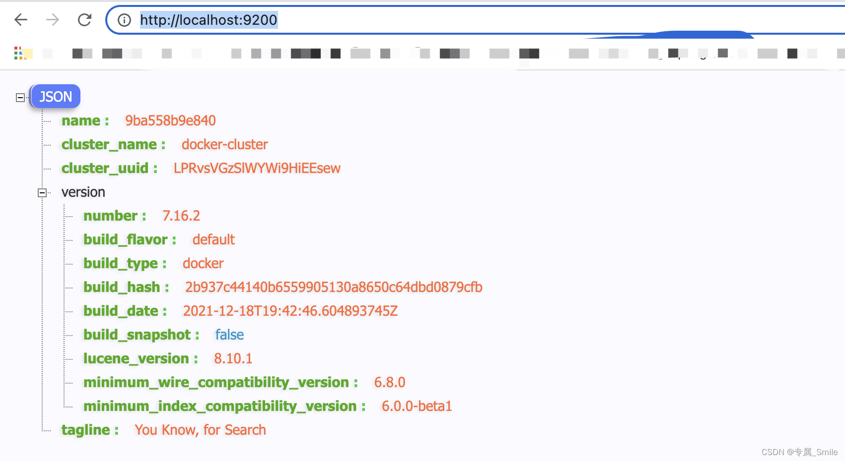
Task: Reload the localhost:9200 page
Action: [x=85, y=20]
